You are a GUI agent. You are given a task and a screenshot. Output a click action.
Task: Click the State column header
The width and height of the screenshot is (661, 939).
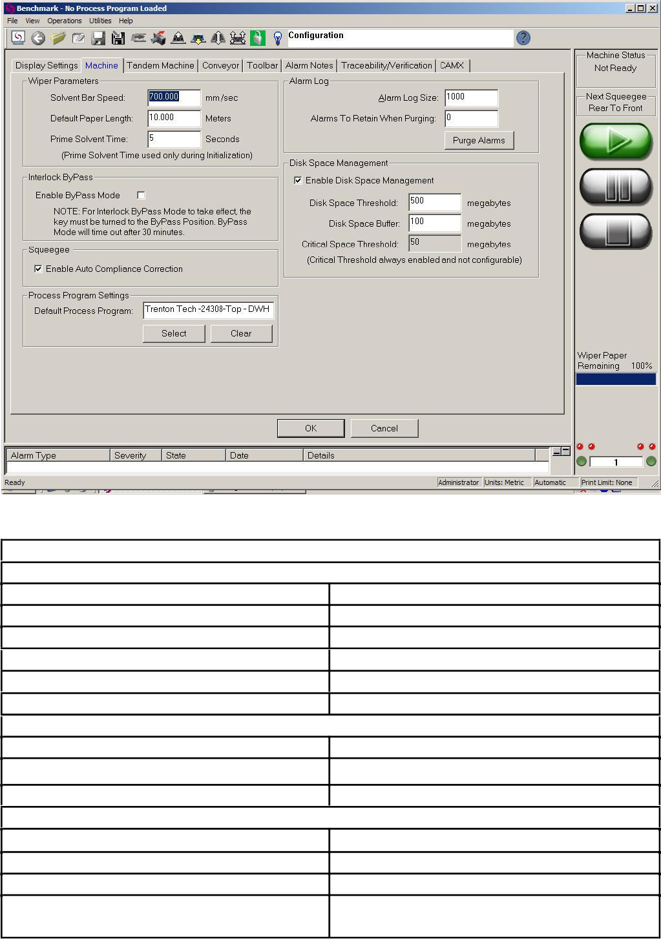194,455
